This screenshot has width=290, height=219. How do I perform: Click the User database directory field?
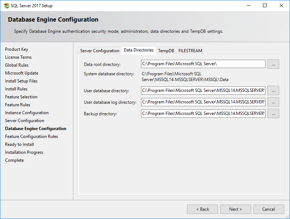point(203,90)
